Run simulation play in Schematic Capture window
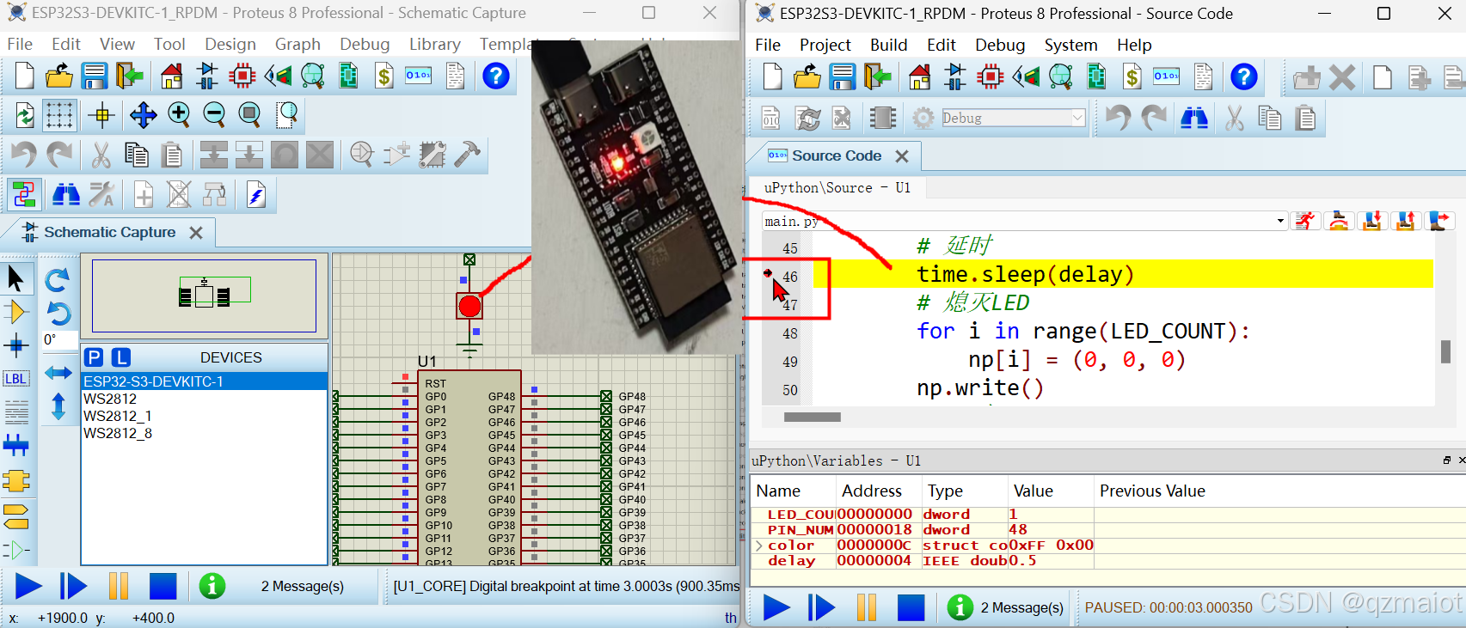The image size is (1466, 628). (x=28, y=587)
